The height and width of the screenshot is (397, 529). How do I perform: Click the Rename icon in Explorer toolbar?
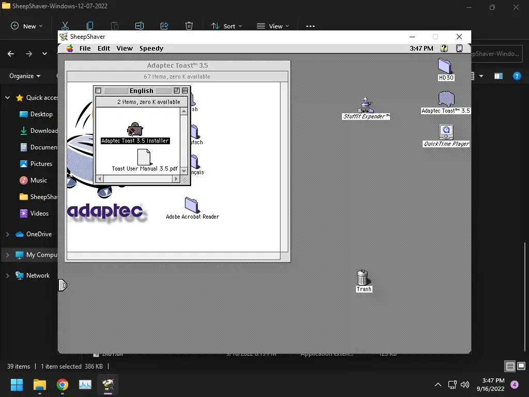[x=139, y=26]
